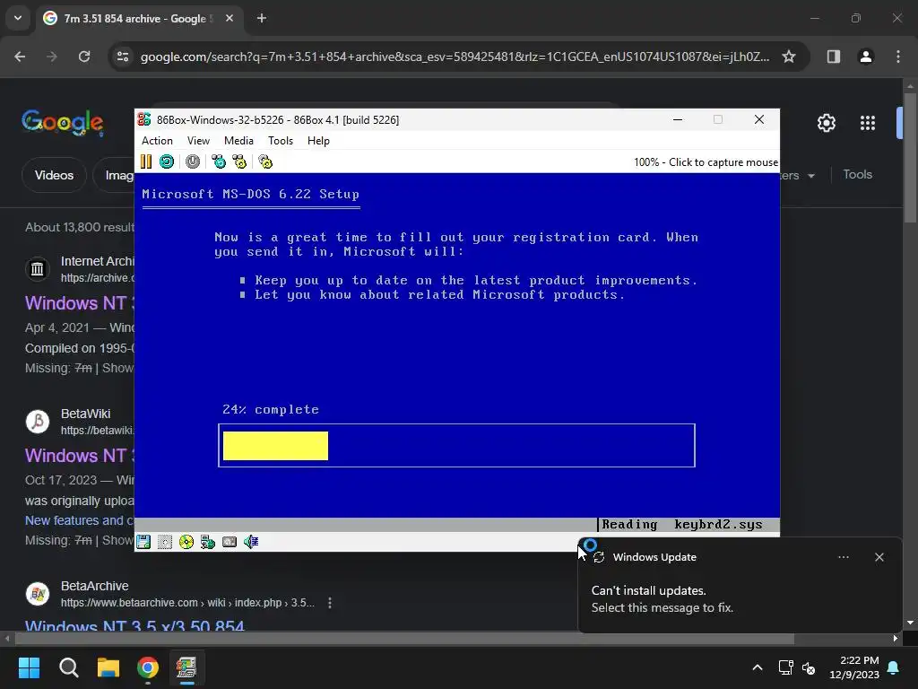918x689 pixels.
Task: Open the BetaArchive 'Windows NT 3.5x/3.50.854' result
Action: 134,624
